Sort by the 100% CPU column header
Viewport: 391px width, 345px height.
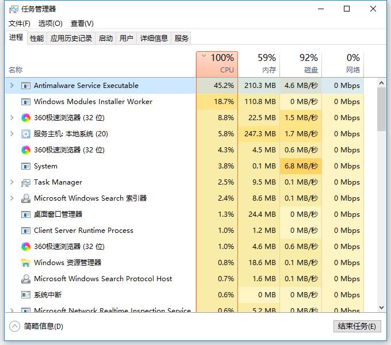217,64
